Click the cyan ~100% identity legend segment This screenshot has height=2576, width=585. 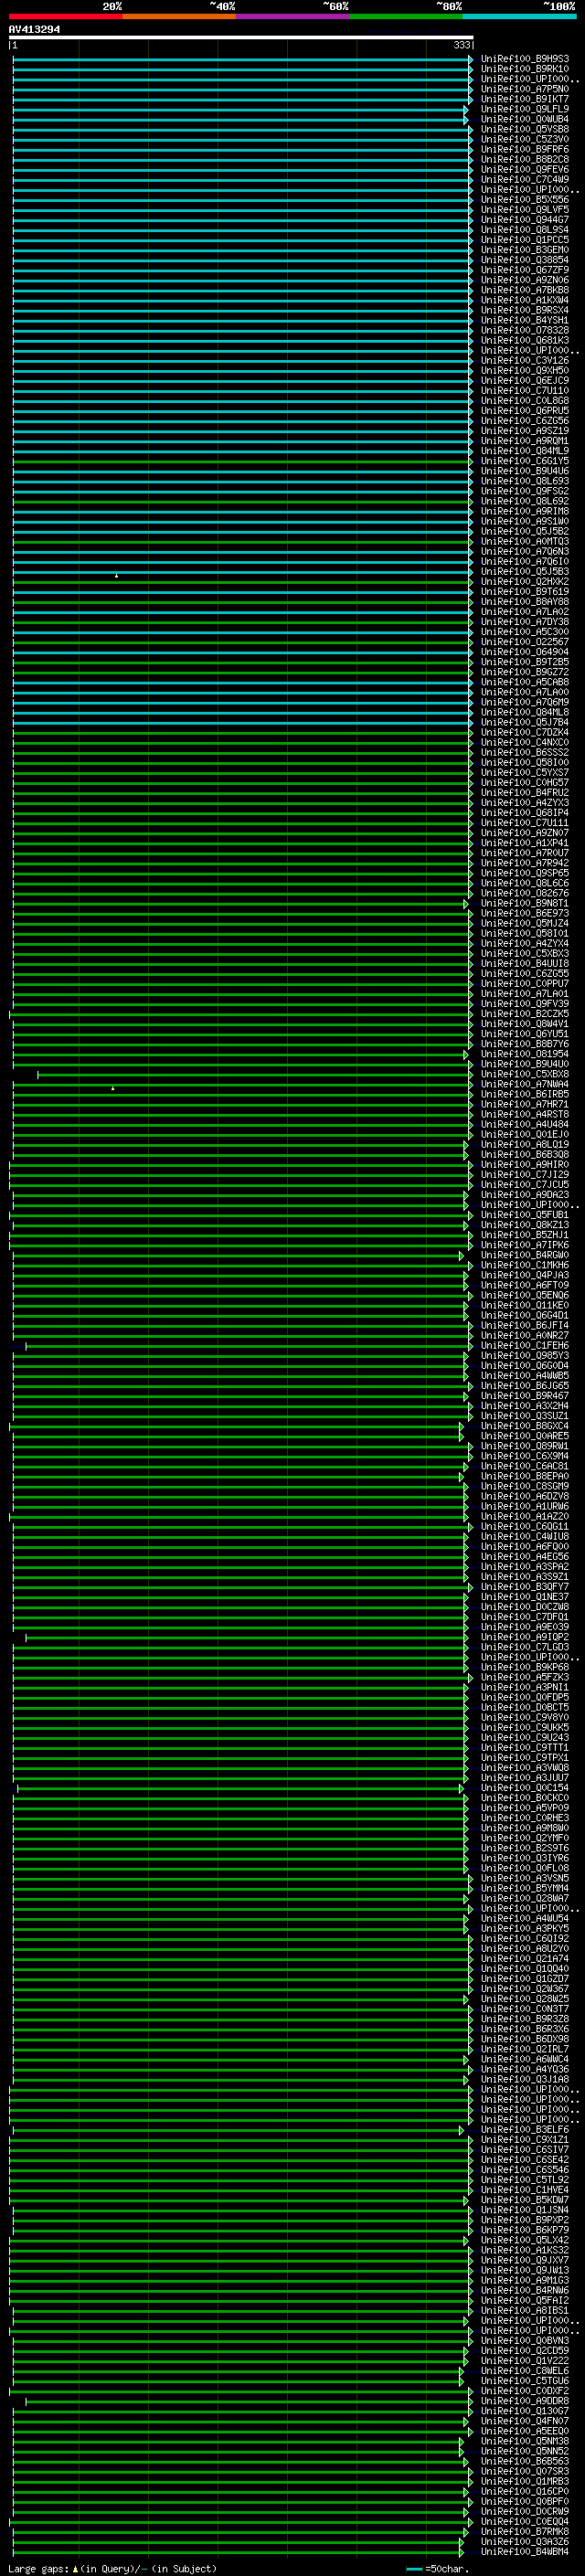tap(519, 16)
